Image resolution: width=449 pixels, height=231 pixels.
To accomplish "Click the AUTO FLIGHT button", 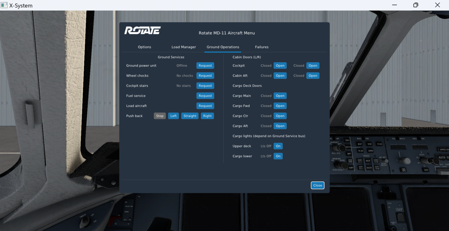I will (x=442, y=158).
